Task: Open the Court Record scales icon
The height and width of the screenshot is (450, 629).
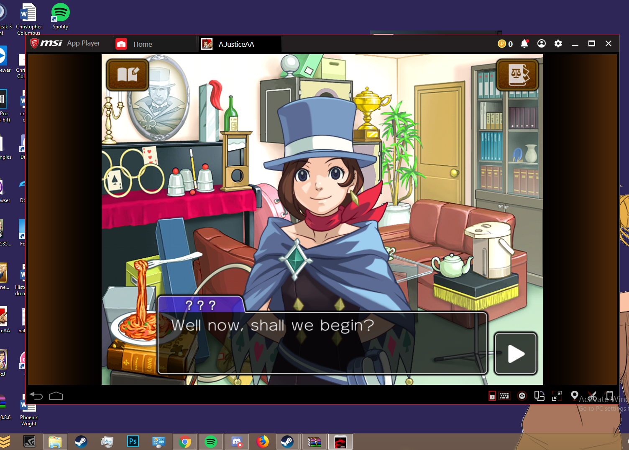Action: click(x=517, y=75)
